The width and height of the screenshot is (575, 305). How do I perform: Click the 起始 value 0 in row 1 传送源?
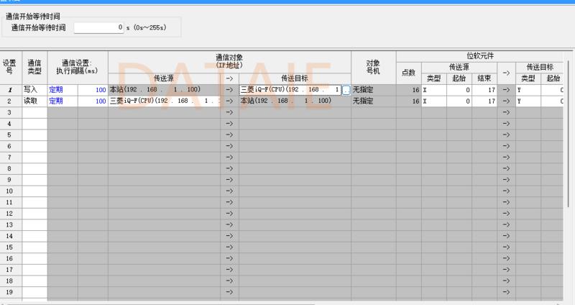click(459, 90)
